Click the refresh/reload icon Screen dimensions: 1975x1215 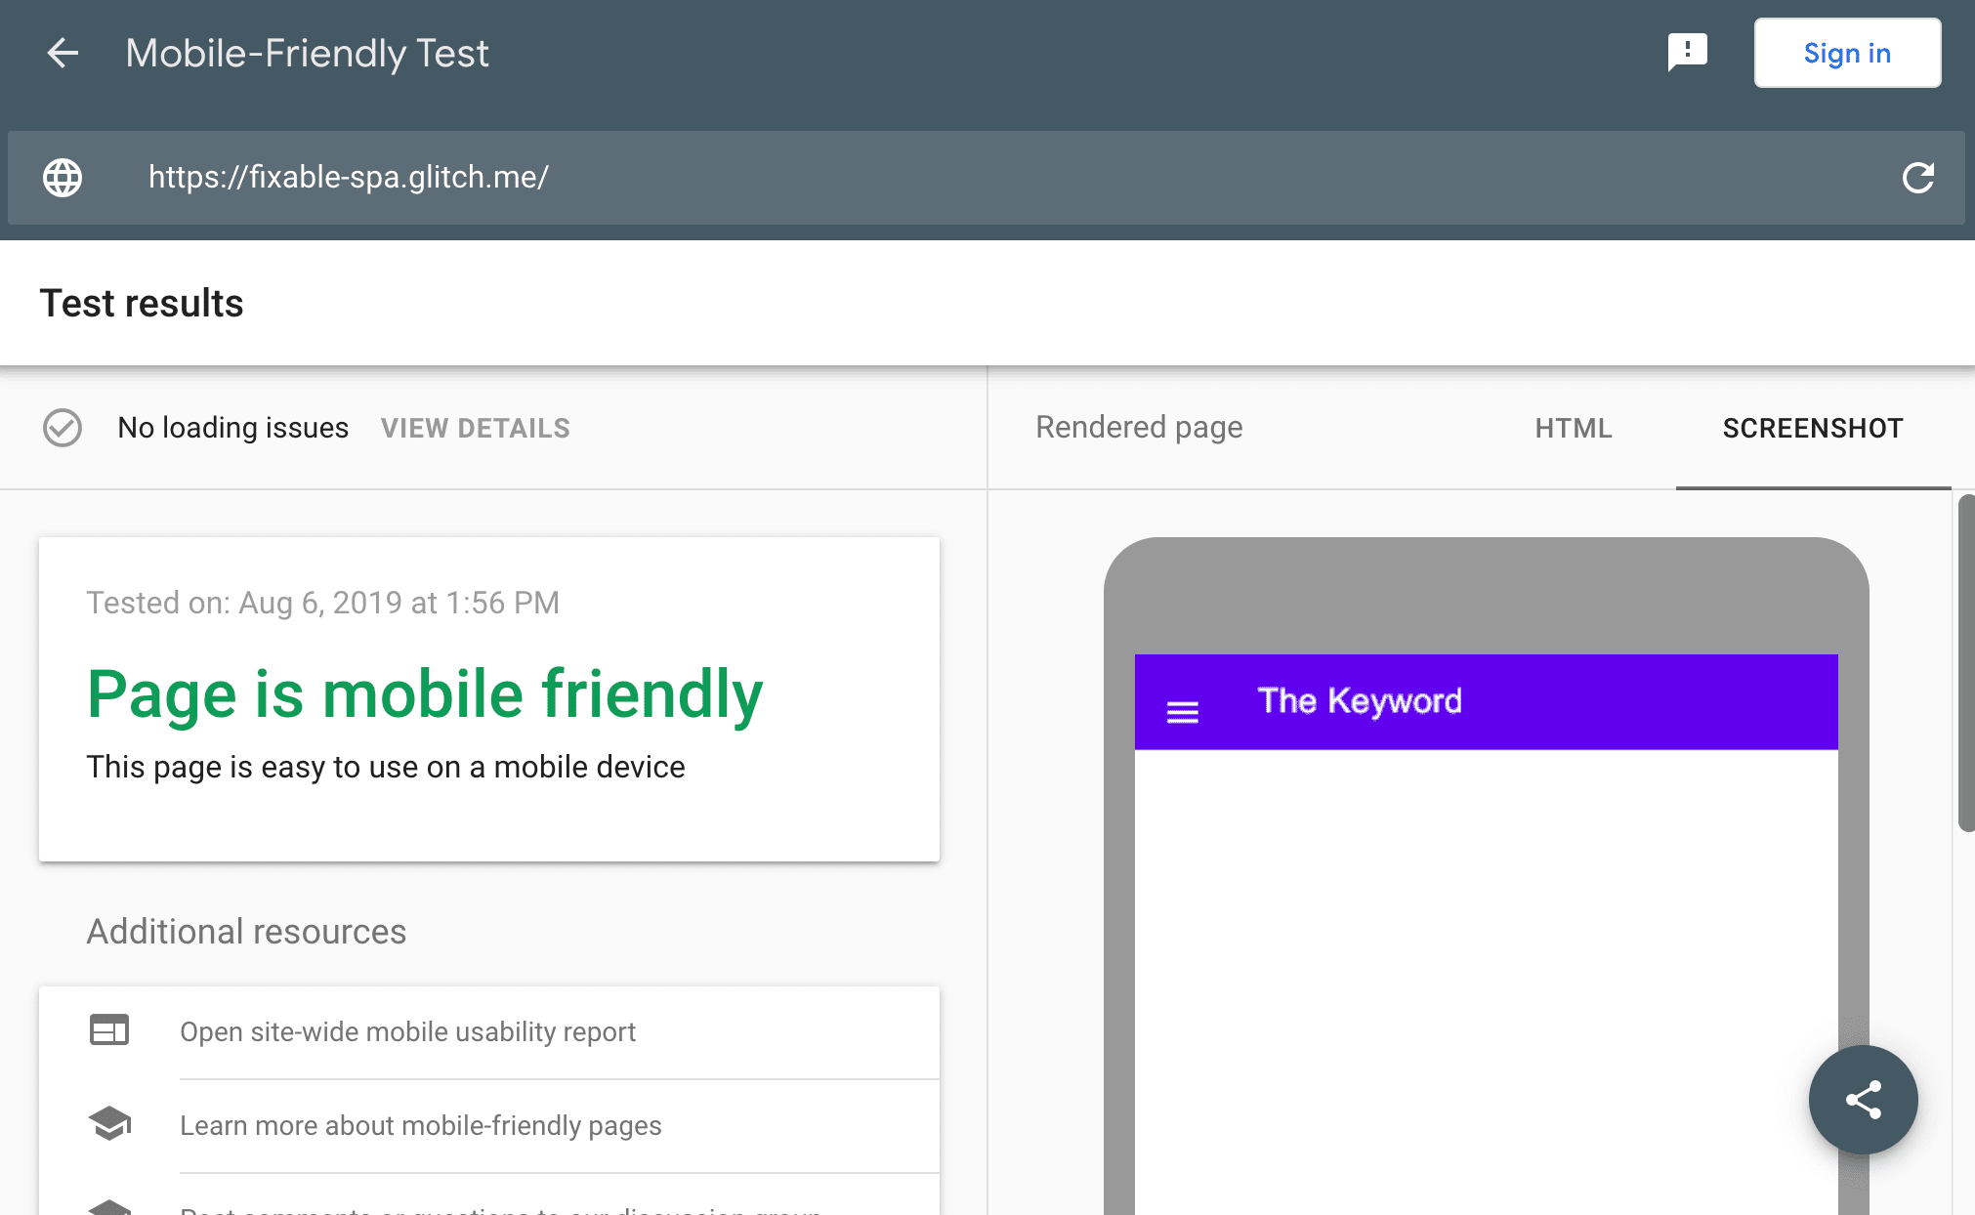[x=1917, y=175]
